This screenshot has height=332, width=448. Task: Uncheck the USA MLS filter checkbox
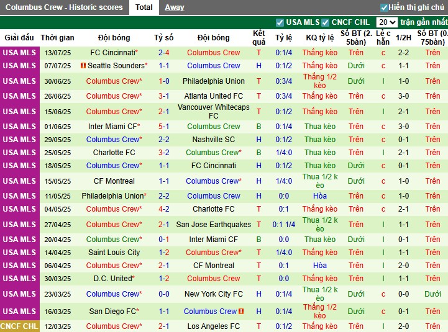click(x=280, y=22)
